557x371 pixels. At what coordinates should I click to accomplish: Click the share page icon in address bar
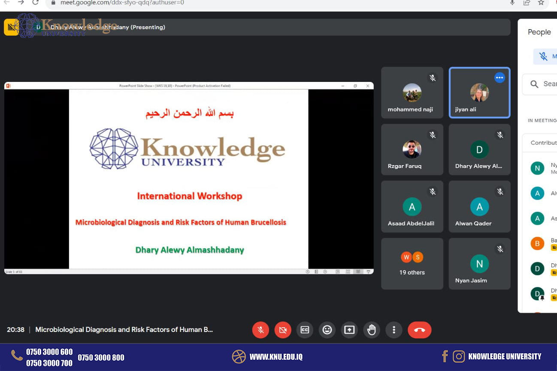coord(527,3)
